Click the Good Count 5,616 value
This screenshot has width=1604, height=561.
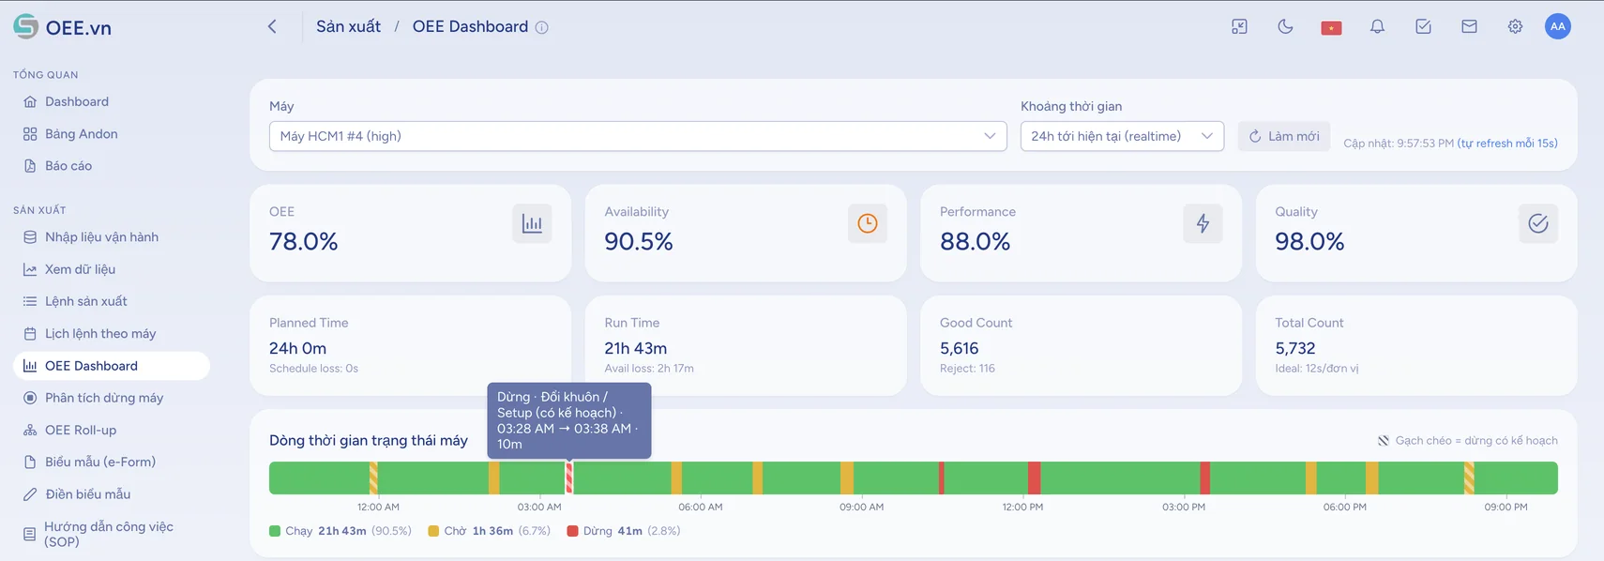point(959,348)
